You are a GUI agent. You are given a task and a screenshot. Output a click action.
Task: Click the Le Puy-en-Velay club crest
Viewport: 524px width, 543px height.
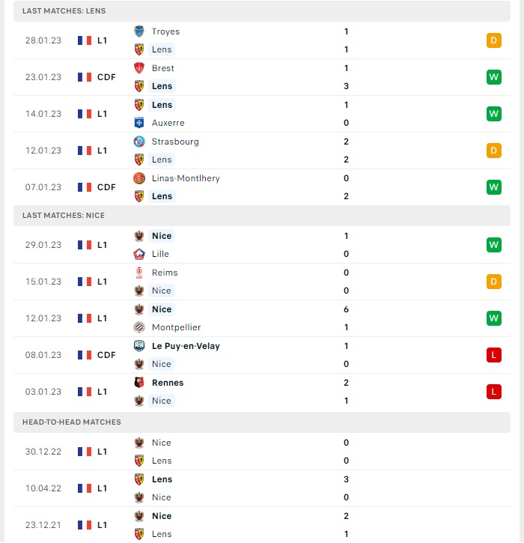click(139, 346)
